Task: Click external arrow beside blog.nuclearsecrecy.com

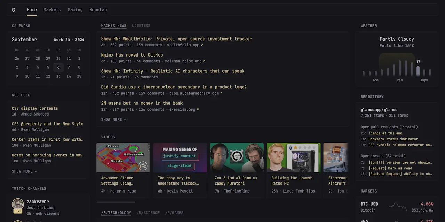Action: point(221,93)
